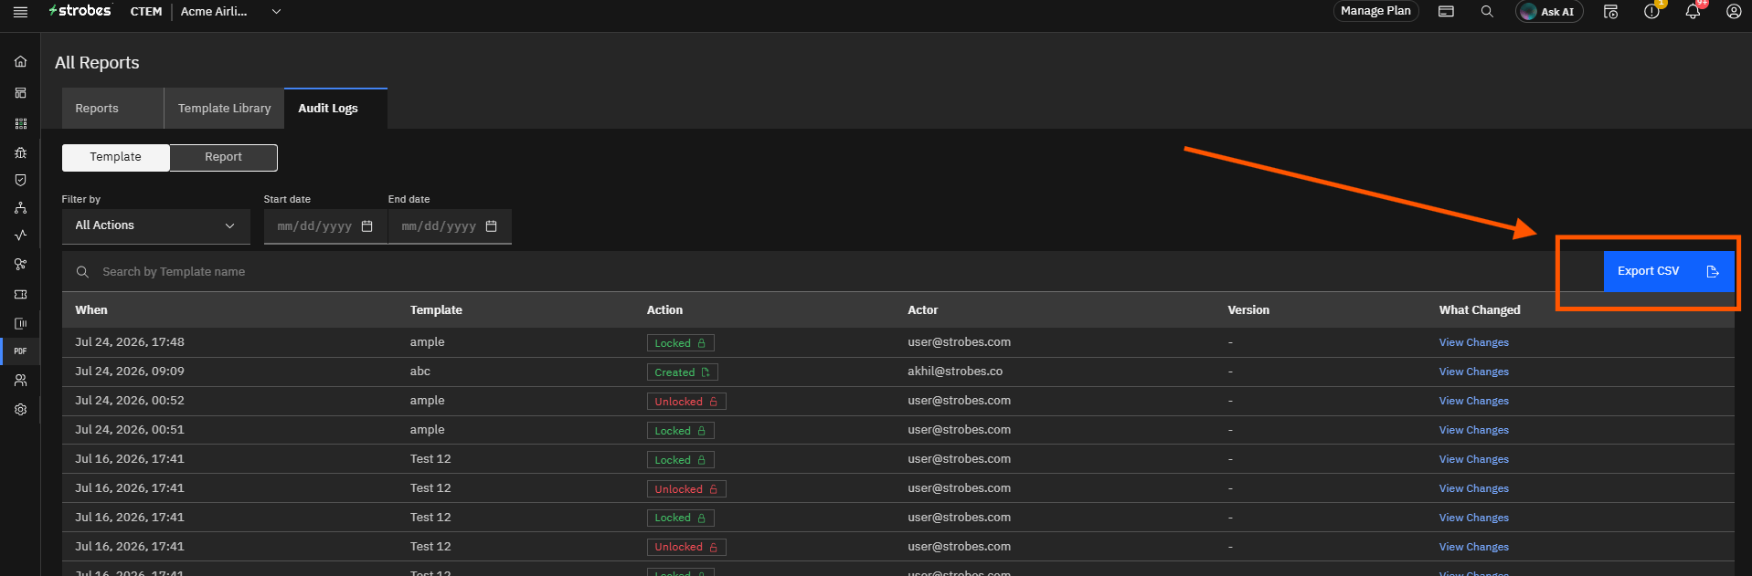Click the Strobes logo
This screenshot has height=576, width=1752.
coord(80,11)
